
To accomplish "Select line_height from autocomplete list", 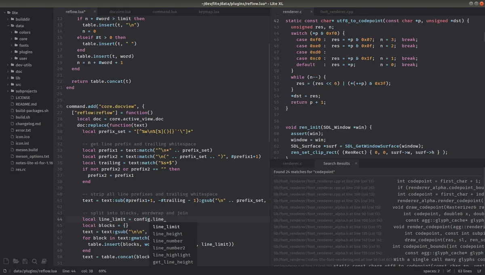I will click(167, 234).
